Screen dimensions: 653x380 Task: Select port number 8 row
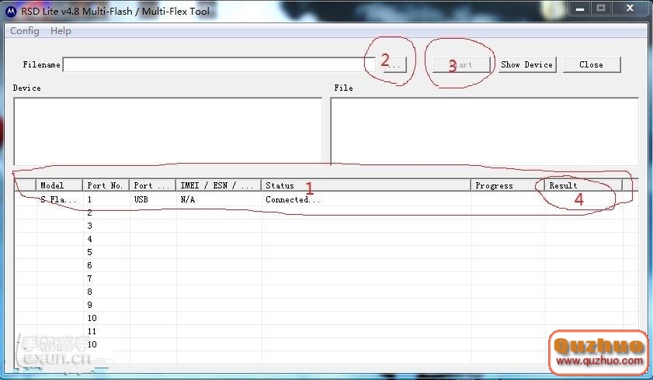(326, 292)
